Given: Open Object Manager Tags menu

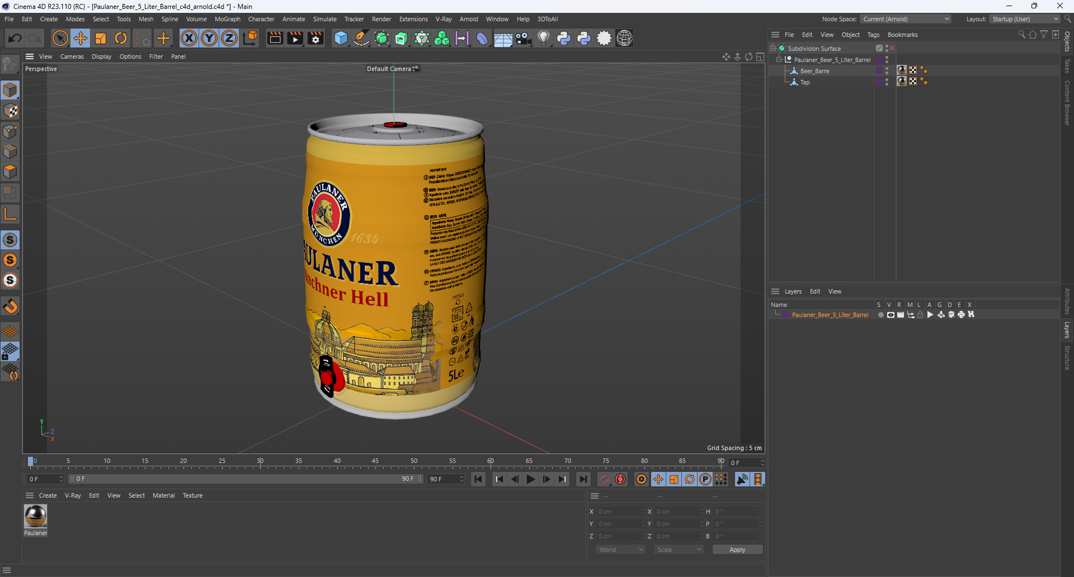Looking at the screenshot, I should [873, 35].
